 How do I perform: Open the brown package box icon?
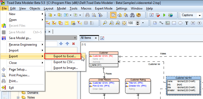(x=139, y=15)
